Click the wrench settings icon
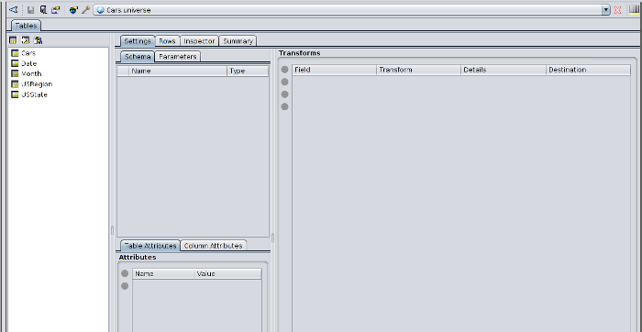This screenshot has height=332, width=642. (85, 10)
